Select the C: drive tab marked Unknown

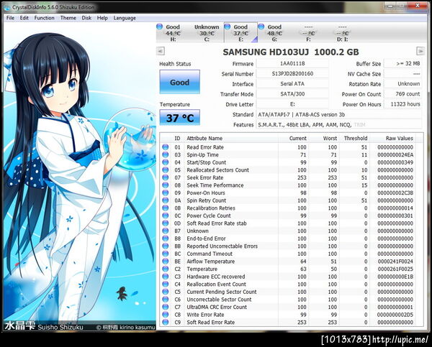[207, 33]
